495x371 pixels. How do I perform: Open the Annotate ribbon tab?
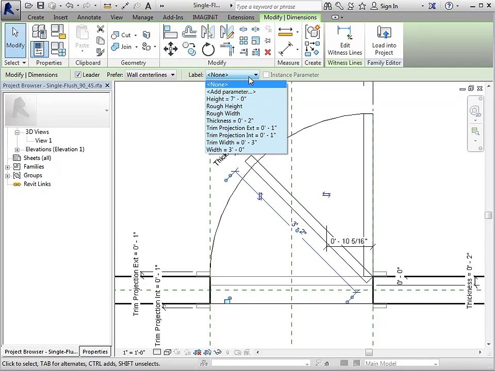tap(89, 17)
